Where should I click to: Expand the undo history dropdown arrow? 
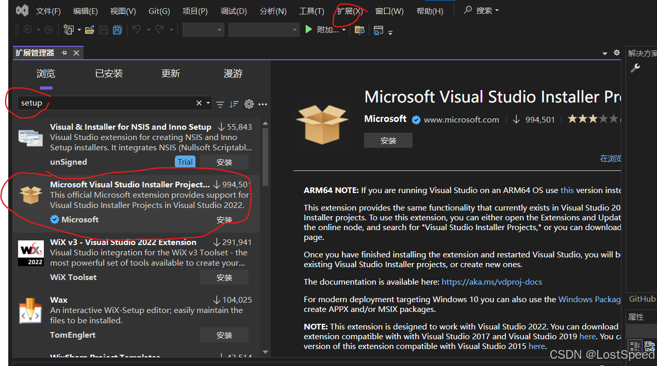click(148, 30)
